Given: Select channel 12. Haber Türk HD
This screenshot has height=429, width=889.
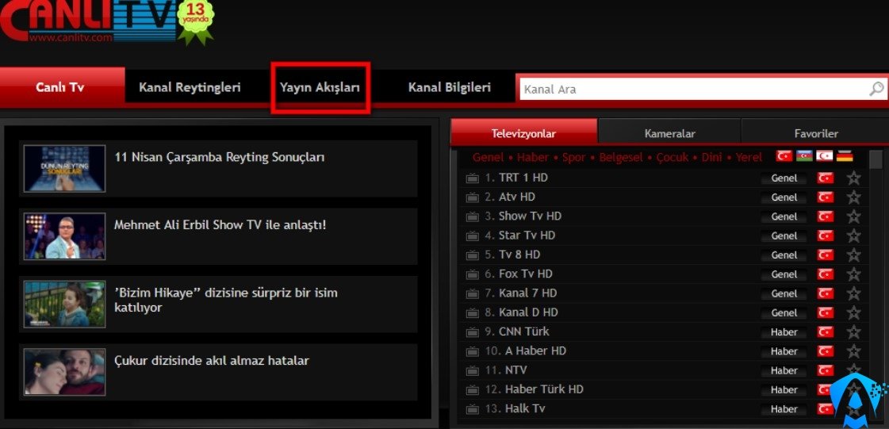Looking at the screenshot, I should coord(534,389).
